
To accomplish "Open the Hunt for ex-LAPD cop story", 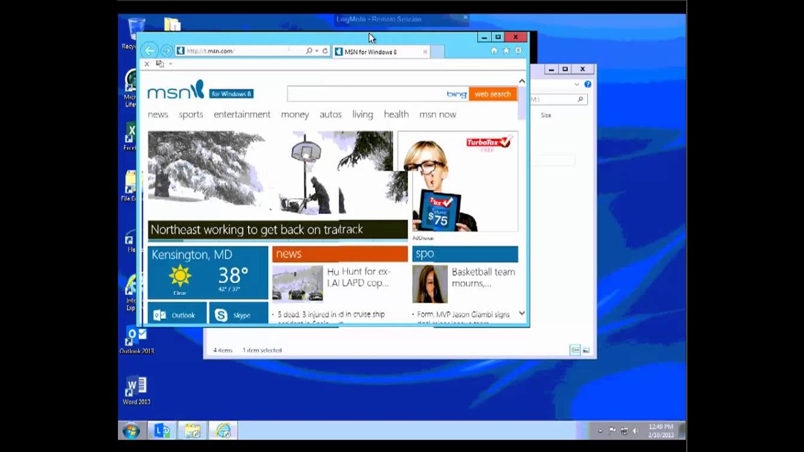I will coord(359,277).
